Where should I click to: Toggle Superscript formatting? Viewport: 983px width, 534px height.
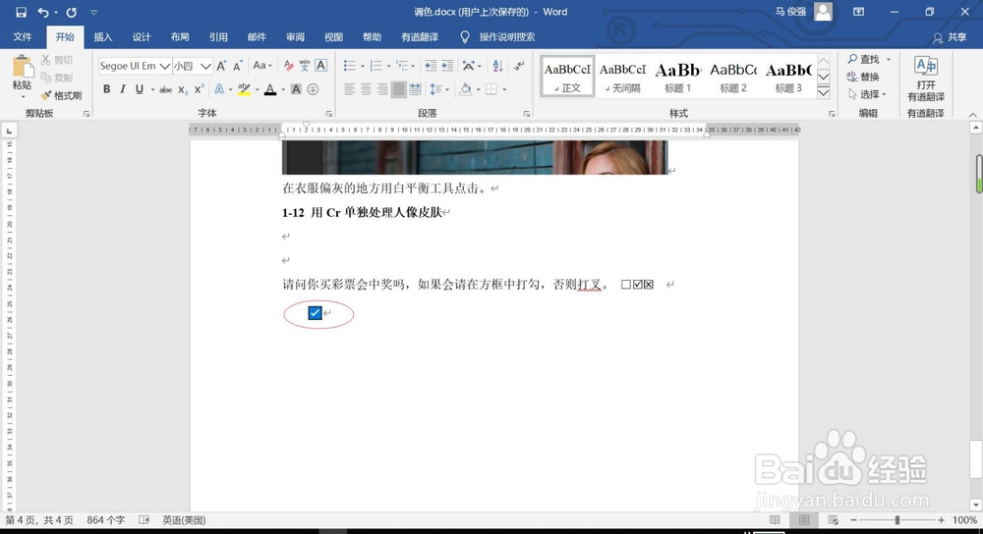[x=199, y=89]
